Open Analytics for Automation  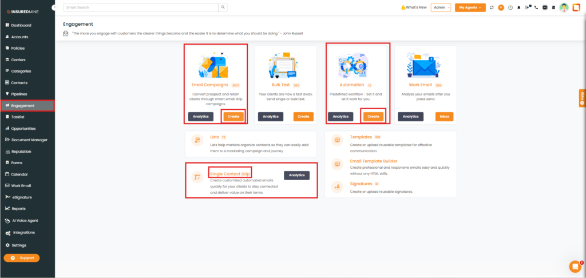340,116
